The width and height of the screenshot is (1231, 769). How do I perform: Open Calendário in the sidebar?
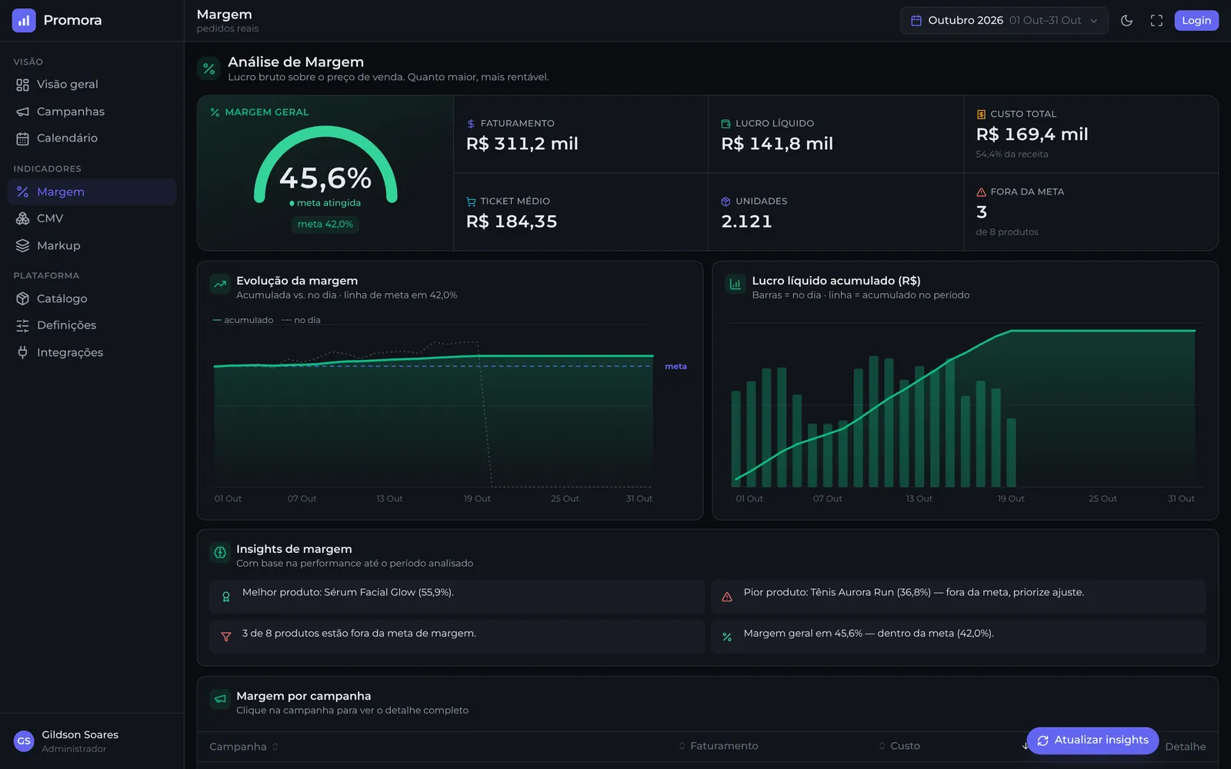click(92, 138)
